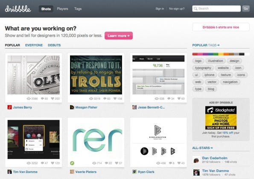
Task: Open Dribbble t-shirts are nice banner
Action: 221,27
